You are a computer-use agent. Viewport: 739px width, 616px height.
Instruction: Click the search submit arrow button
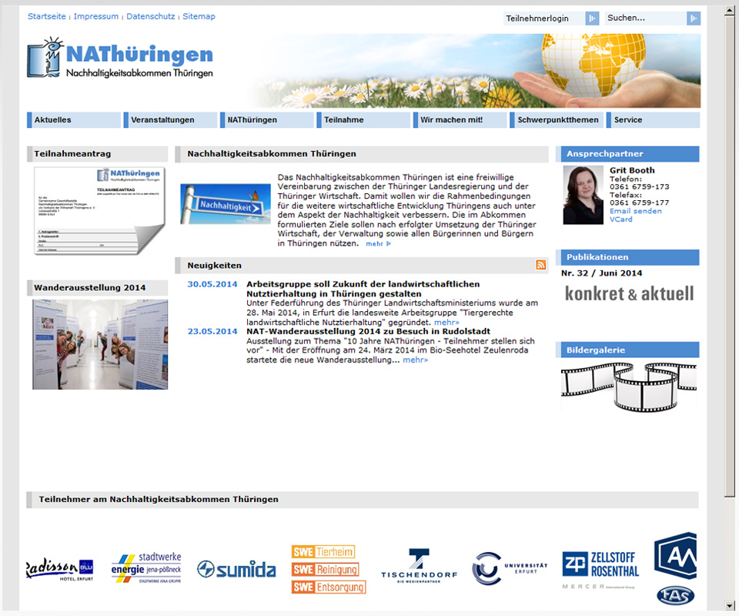point(694,18)
